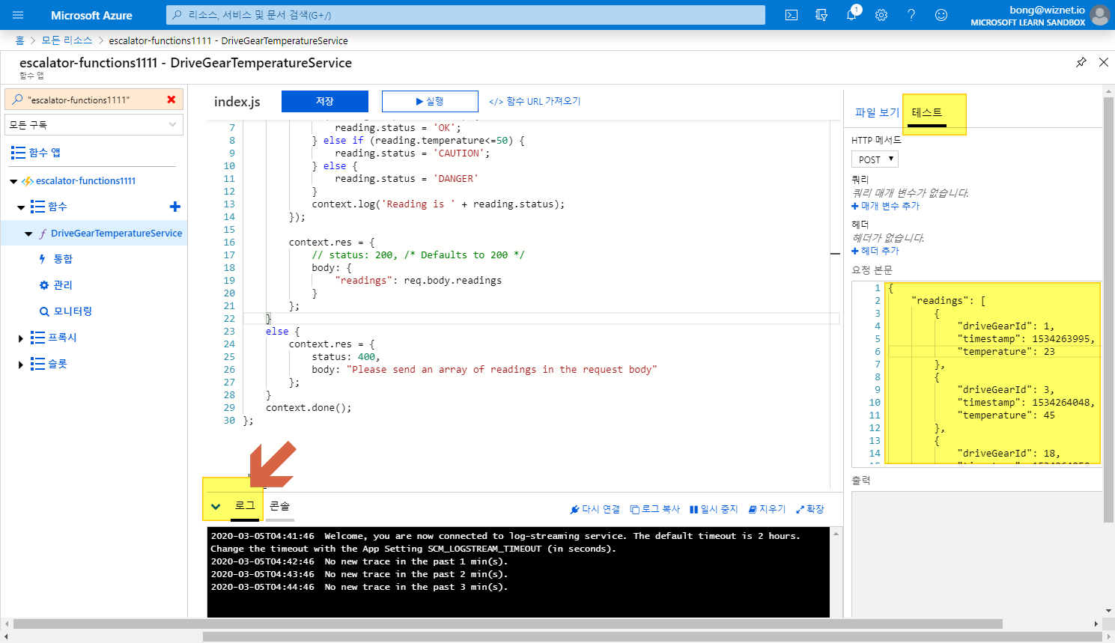Open the HTTP method POST dropdown
This screenshot has width=1115, height=643.
875,159
